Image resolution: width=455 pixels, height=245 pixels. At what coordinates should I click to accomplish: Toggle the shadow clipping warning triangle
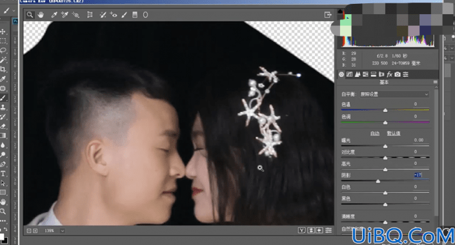coord(340,12)
